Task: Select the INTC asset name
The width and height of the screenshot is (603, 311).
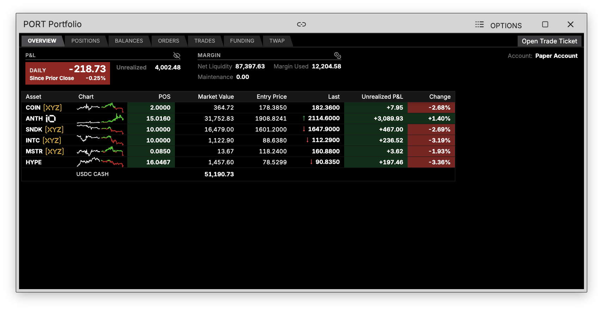Action: pyautogui.click(x=33, y=140)
